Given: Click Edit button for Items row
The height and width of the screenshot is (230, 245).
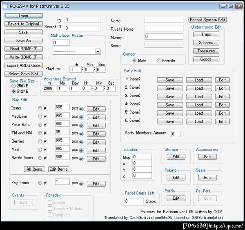Looking at the screenshot, I should [96, 109].
